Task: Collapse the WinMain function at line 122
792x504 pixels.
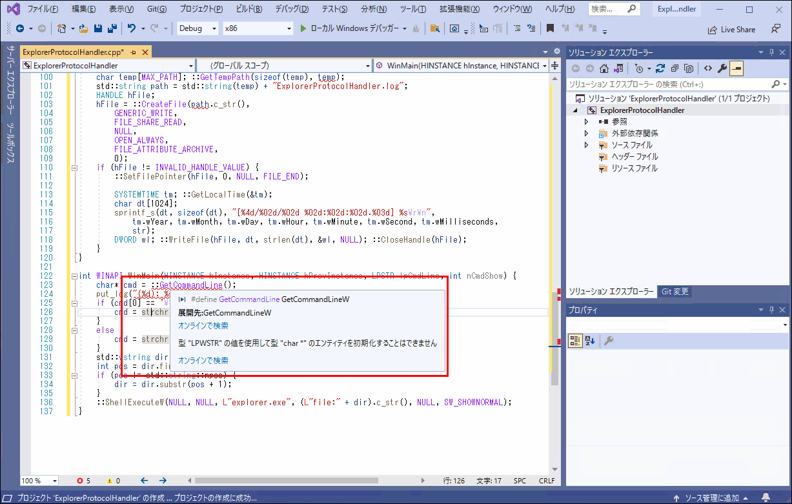Action: click(75, 276)
